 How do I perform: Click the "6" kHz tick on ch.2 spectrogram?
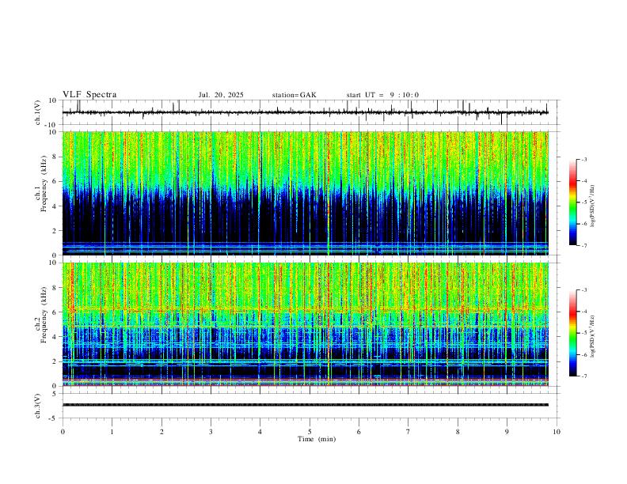coord(55,312)
